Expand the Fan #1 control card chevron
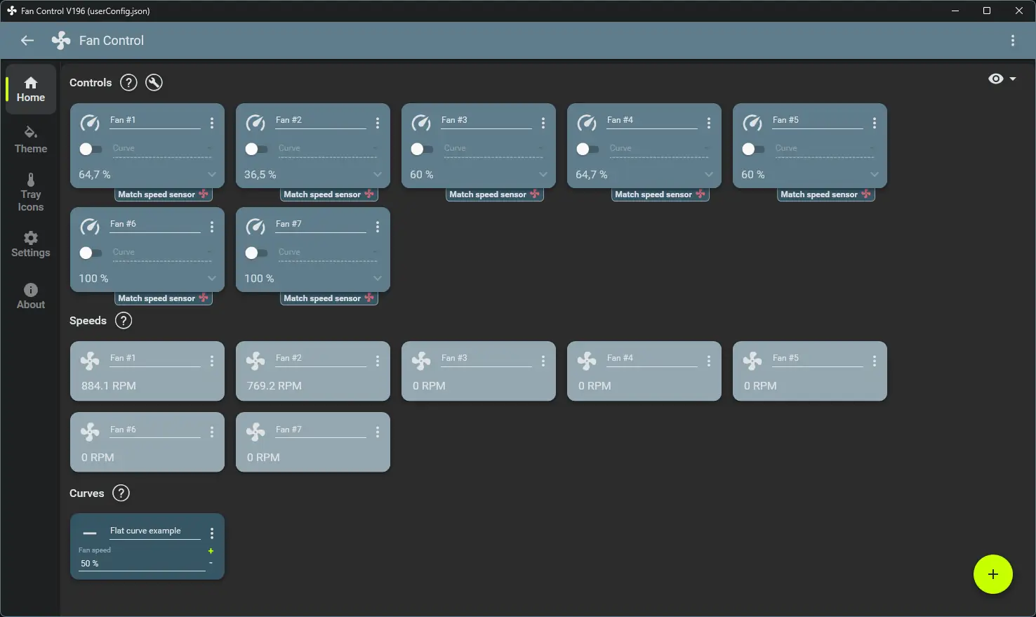Viewport: 1036px width, 617px height. point(212,175)
